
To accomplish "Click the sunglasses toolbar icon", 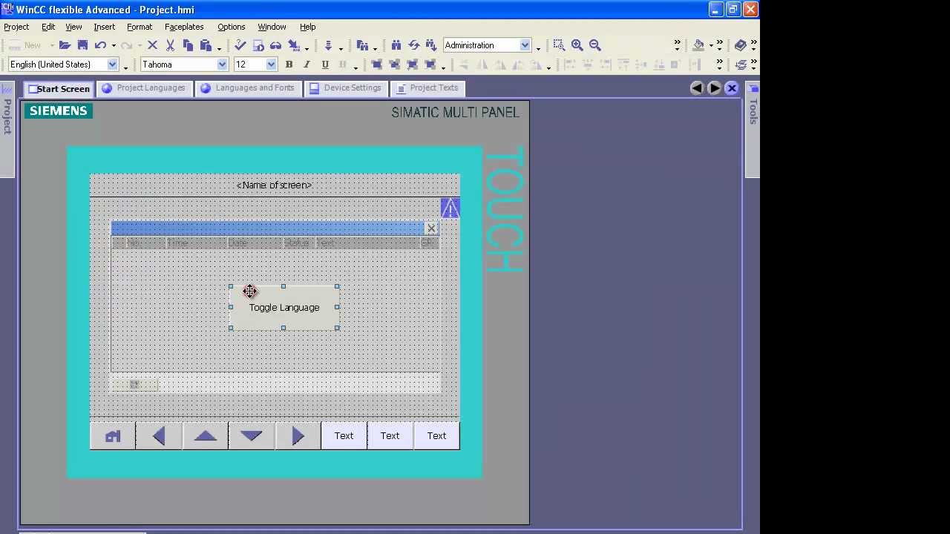I will pyautogui.click(x=275, y=45).
